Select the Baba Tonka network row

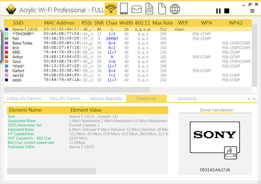click(x=127, y=43)
